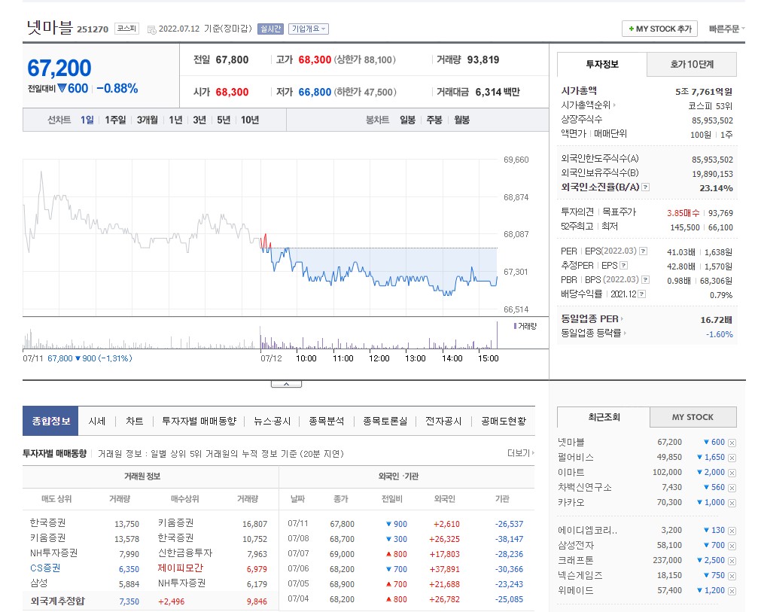The height and width of the screenshot is (612, 758).
Task: Switch to the MY STOCK tab
Action: tap(693, 417)
